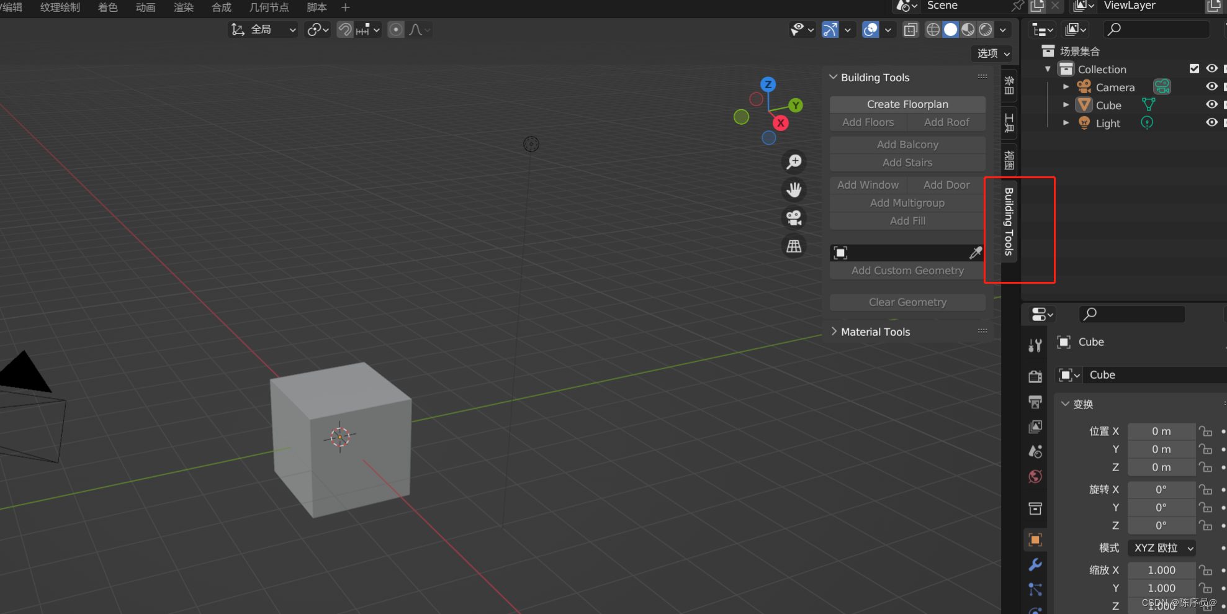
Task: Open Render Properties in the properties sidebar
Action: pyautogui.click(x=1035, y=376)
